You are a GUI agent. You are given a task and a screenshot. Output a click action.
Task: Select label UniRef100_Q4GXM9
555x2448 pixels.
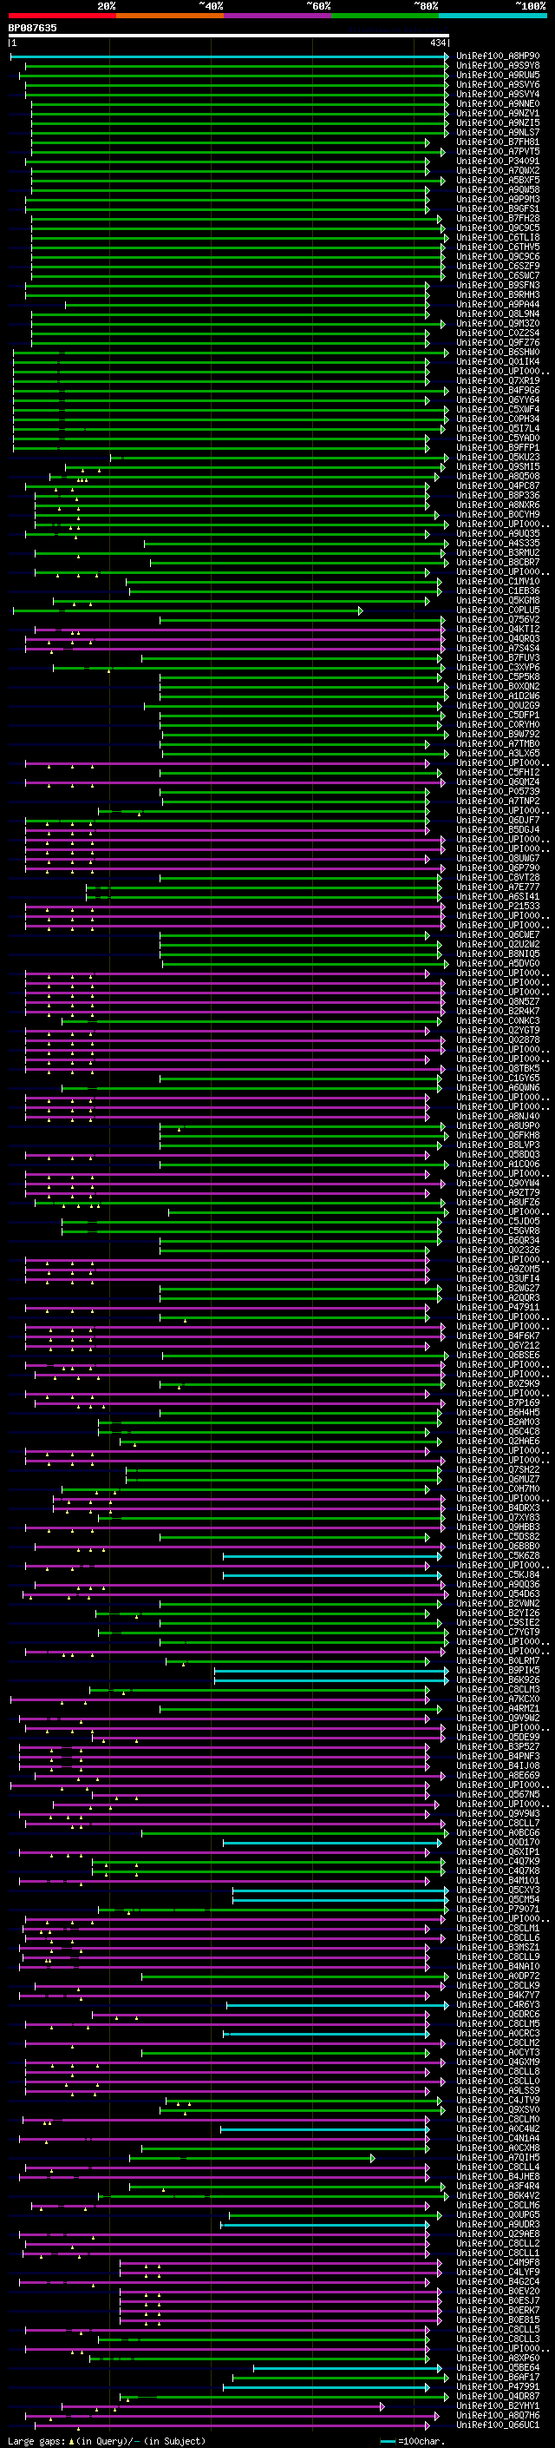pos(498,2062)
